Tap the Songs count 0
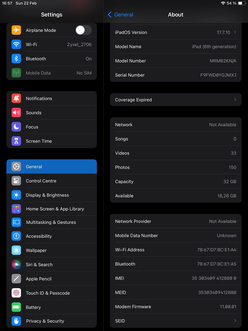This screenshot has height=331, width=248. pyautogui.click(x=235, y=139)
